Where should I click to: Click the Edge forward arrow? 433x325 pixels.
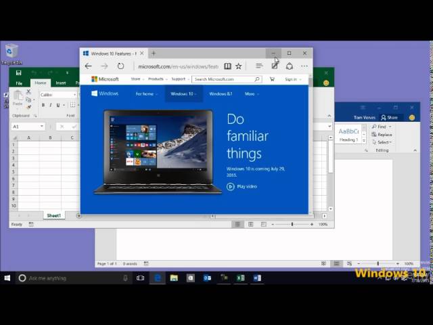104,66
